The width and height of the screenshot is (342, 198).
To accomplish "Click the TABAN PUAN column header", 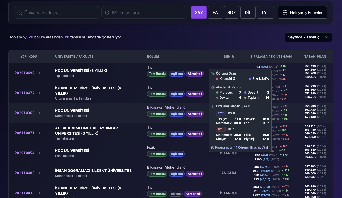I will (315, 57).
